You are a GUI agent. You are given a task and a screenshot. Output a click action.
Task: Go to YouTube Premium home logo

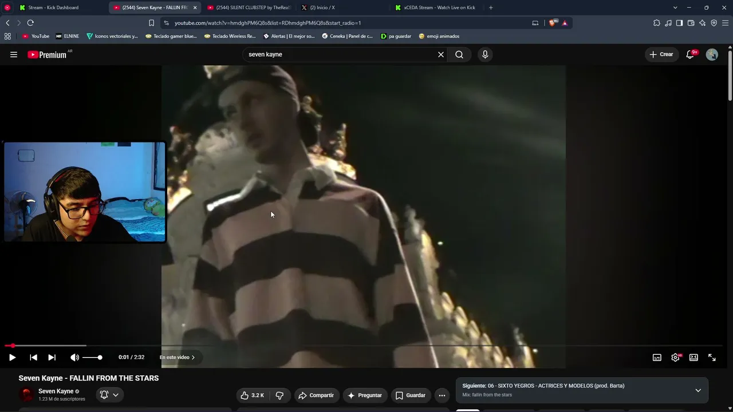[x=47, y=54]
